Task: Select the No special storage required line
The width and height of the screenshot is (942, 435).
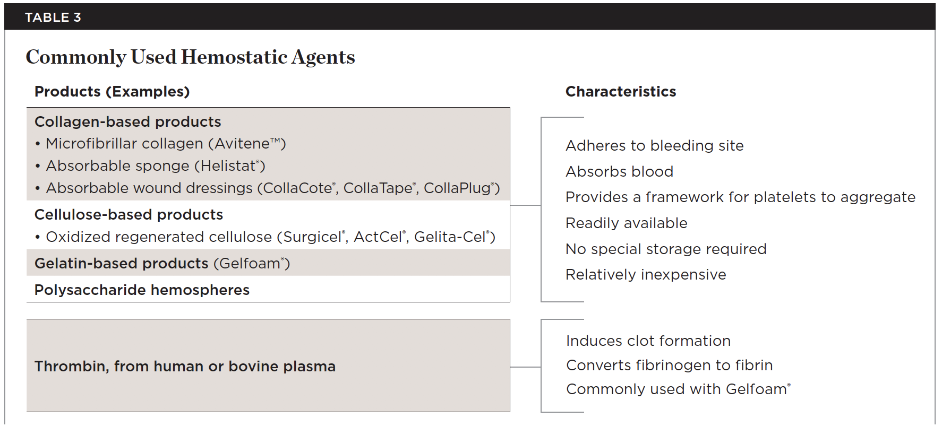Action: point(666,249)
